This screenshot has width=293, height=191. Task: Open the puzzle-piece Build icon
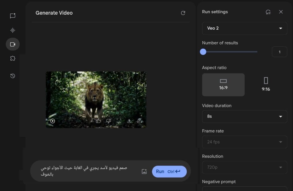[13, 58]
